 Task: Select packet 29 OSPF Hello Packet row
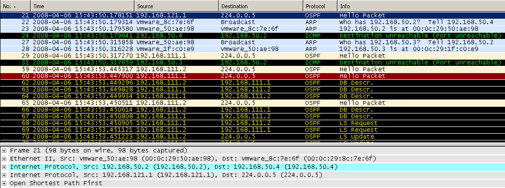[x=253, y=56]
